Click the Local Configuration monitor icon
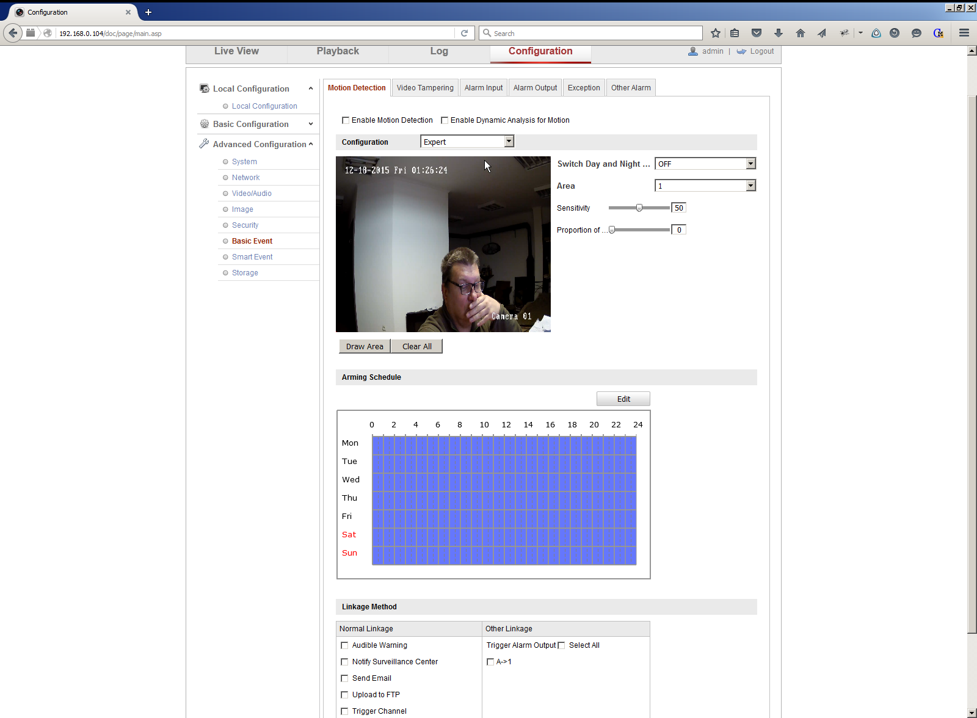The width and height of the screenshot is (977, 718). [205, 89]
